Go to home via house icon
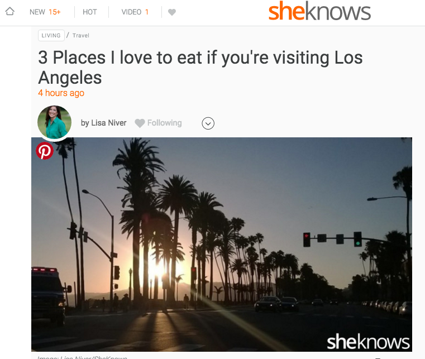The image size is (425, 359). (9, 11)
